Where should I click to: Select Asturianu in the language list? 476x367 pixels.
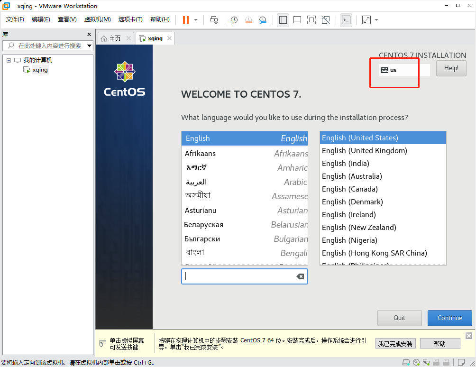[244, 211]
